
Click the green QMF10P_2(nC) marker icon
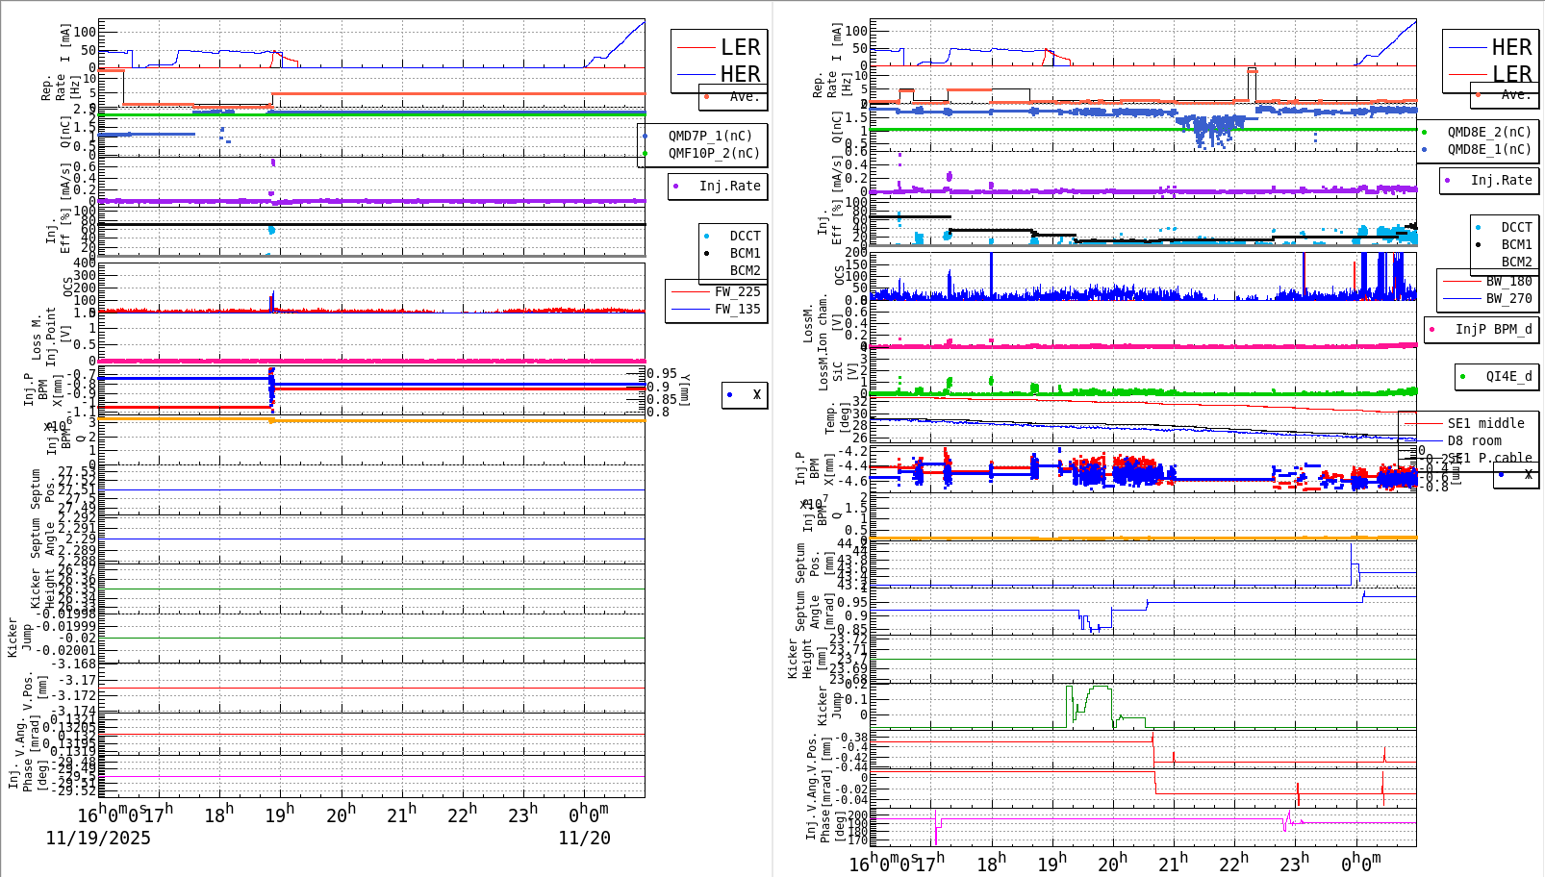pyautogui.click(x=645, y=152)
